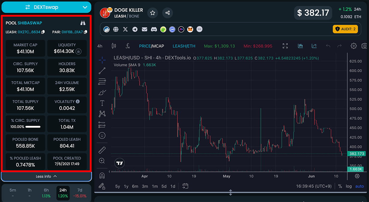The image size is (369, 202).
Task: Click the % CIRC. SUPPLY progress bar
Action: (33, 127)
